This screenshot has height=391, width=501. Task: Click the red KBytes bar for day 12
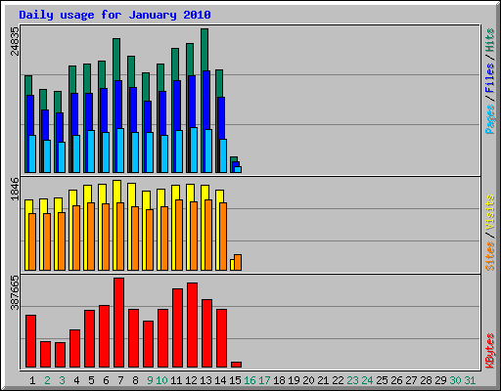pyautogui.click(x=192, y=326)
